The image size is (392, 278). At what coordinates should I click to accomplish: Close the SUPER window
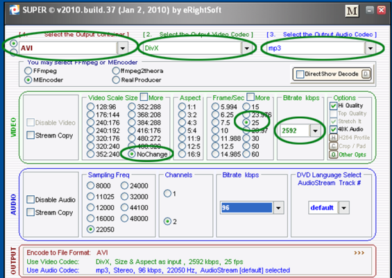(382, 10)
